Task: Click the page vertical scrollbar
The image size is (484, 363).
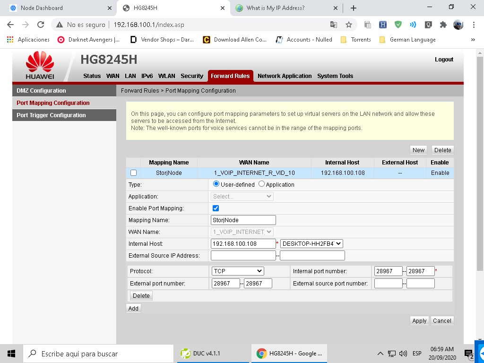Action: [480, 165]
